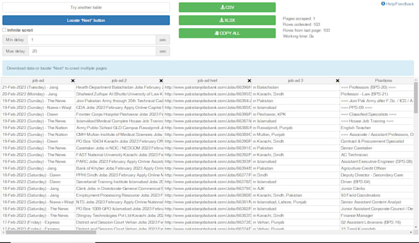Select cell 'Caretaker Jobs in NDC / NESCOM'
This screenshot has width=419, height=243.
click(120, 148)
